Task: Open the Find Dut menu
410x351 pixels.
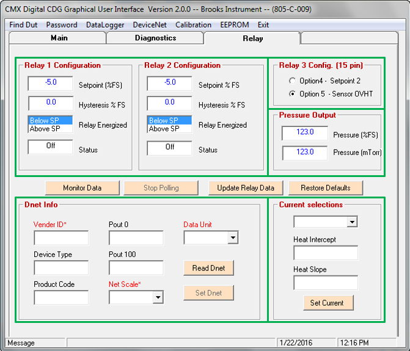Action: pyautogui.click(x=23, y=25)
